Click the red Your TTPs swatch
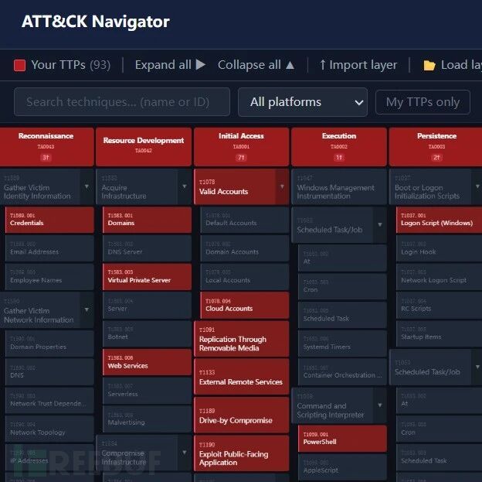Viewport: 482px width, 482px height. pos(19,65)
